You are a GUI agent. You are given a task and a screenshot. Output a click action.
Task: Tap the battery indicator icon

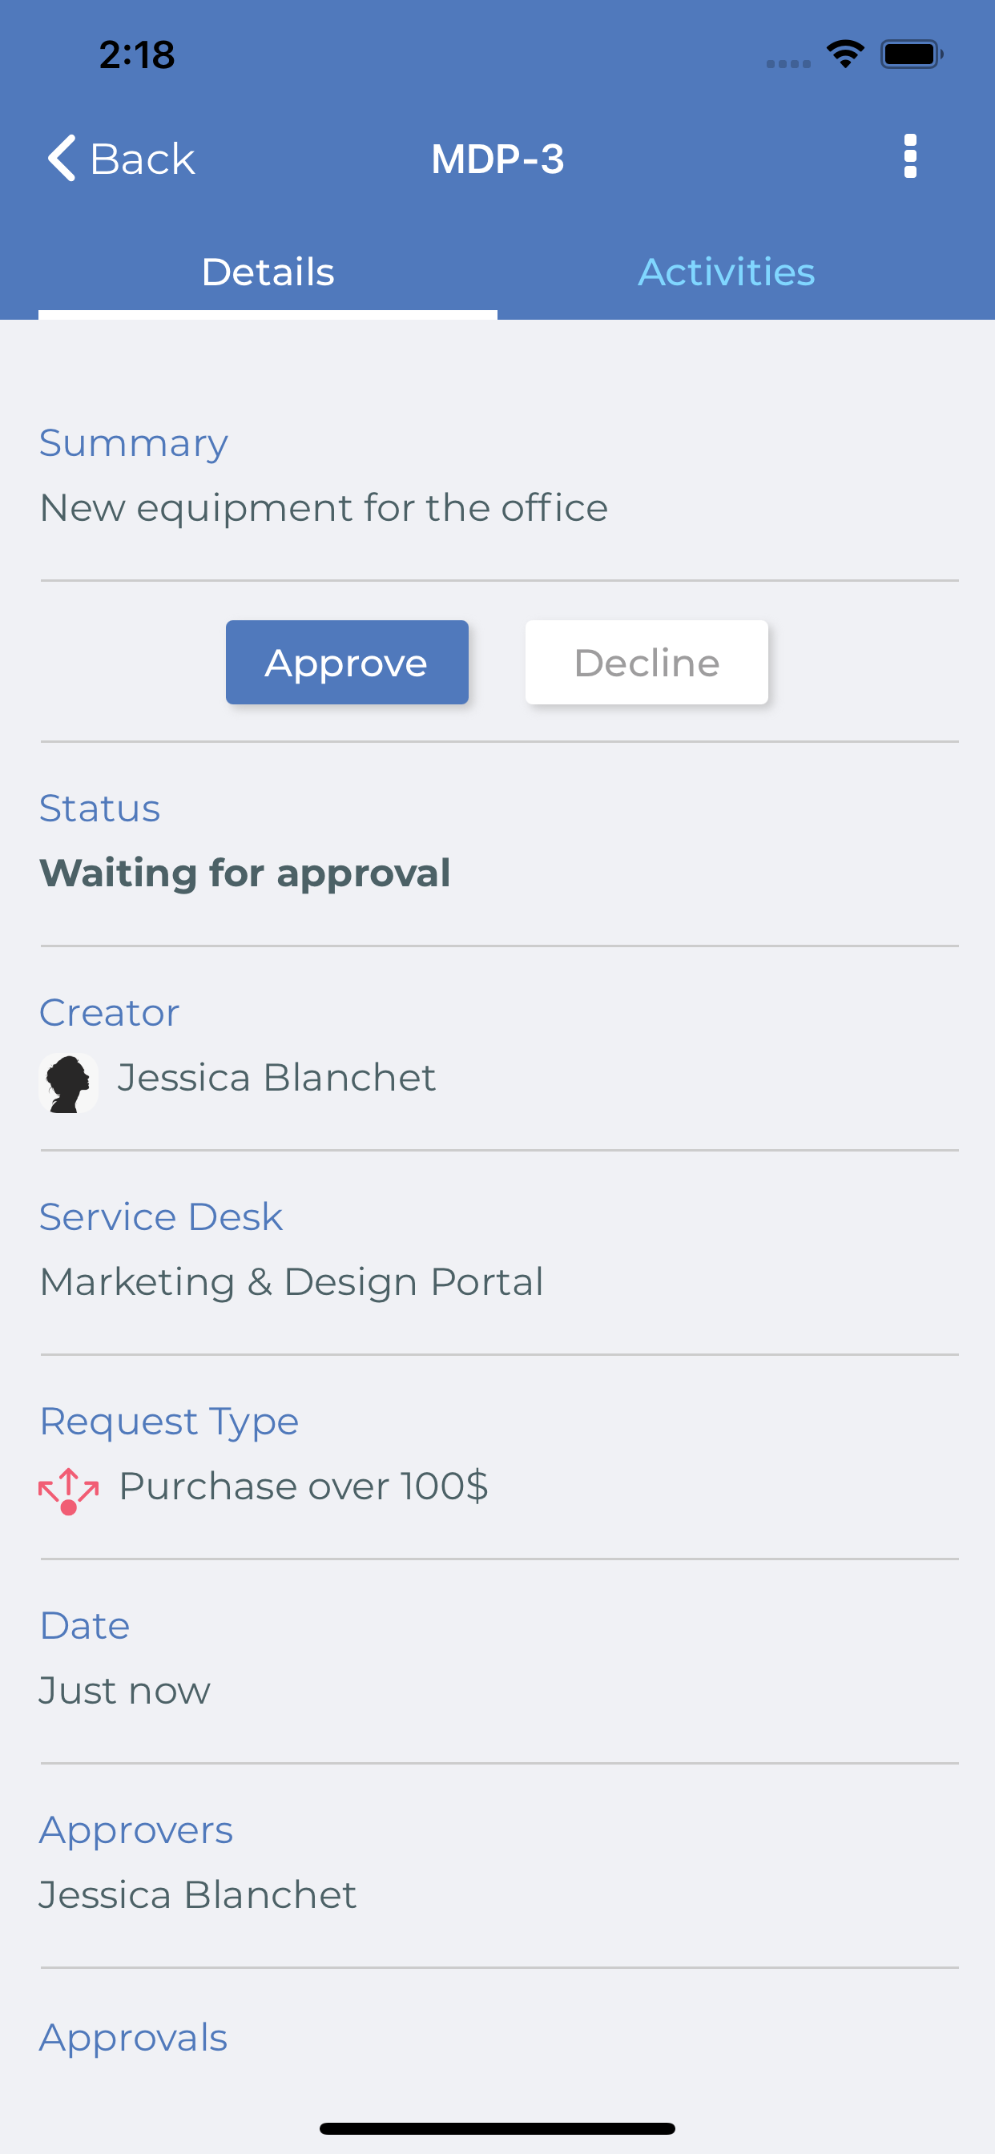912,54
